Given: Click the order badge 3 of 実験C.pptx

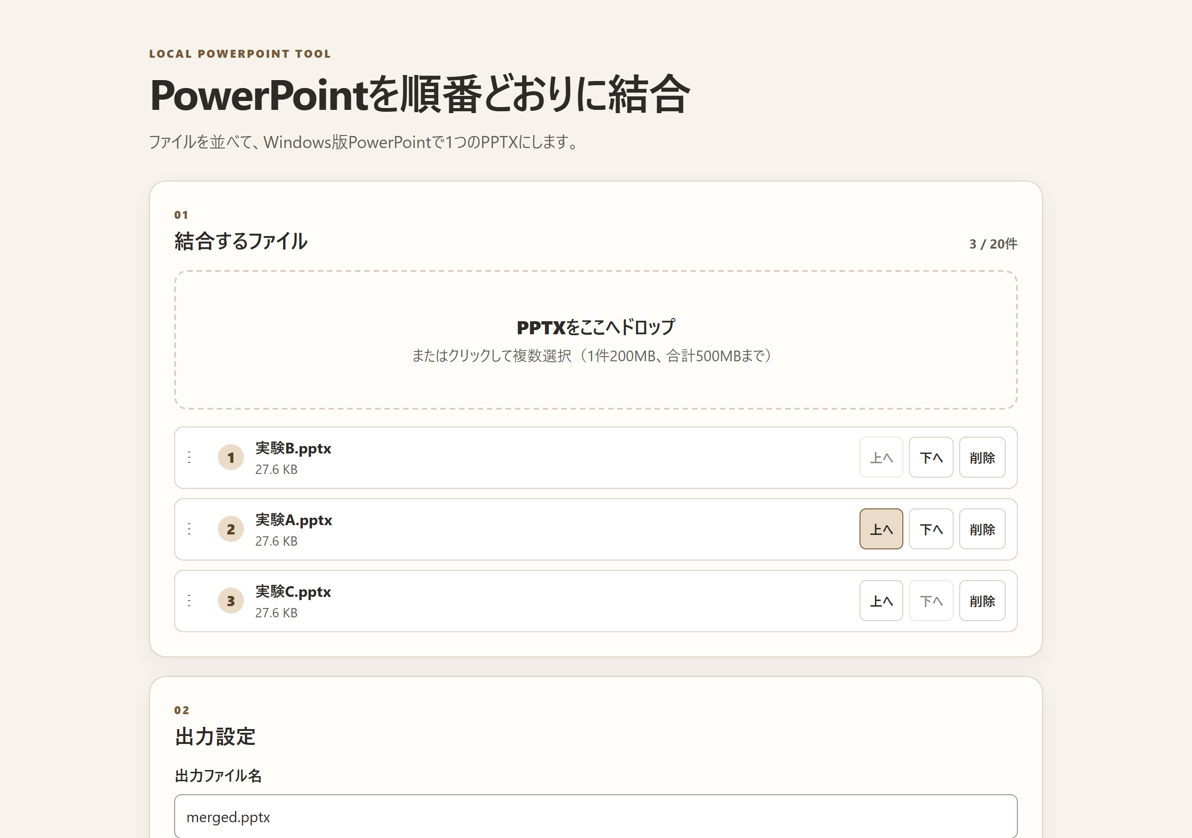Looking at the screenshot, I should (x=231, y=601).
